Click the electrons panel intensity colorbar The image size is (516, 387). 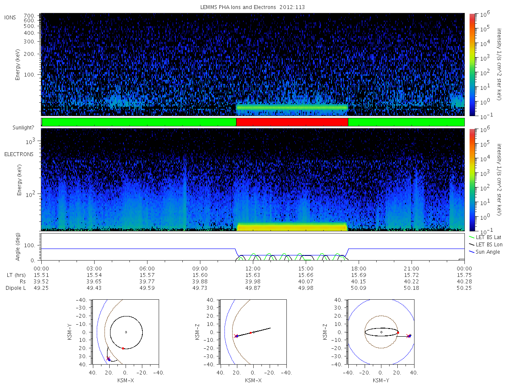tap(472, 179)
